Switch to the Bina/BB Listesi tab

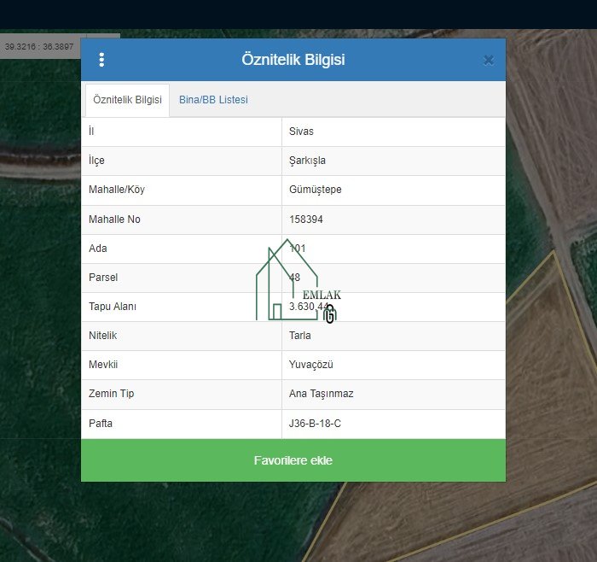pos(213,100)
